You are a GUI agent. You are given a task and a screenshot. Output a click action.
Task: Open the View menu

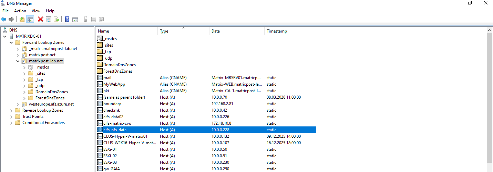coord(36,11)
